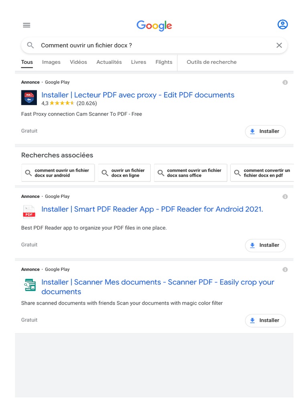Viewport: 308px width, 411px height.
Task: Open the Google account profile icon
Action: pyautogui.click(x=282, y=24)
